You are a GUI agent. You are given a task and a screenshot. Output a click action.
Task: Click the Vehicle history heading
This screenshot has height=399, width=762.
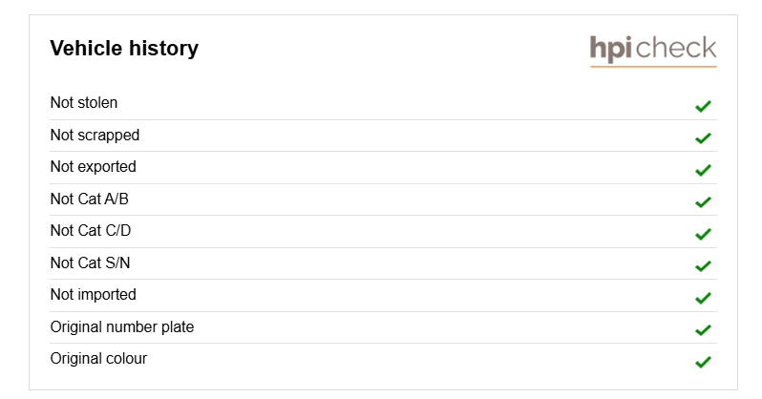click(x=124, y=48)
